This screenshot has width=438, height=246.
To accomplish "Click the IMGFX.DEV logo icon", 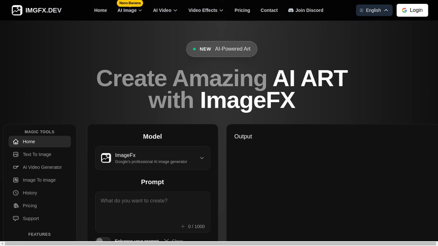I will pos(17,10).
